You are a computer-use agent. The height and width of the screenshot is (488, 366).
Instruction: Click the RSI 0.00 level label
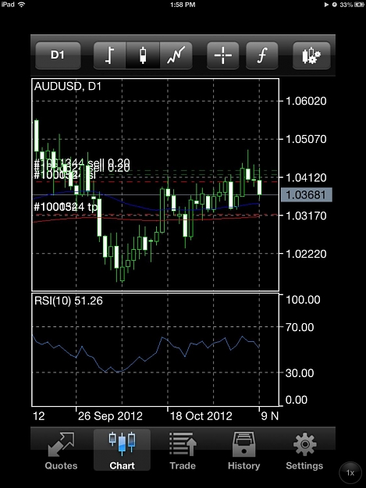click(x=297, y=400)
